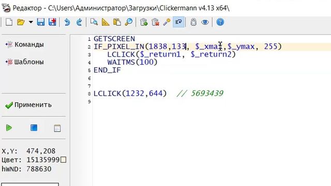
Task: Save the script with the blue floppy icon
Action: click(40, 22)
